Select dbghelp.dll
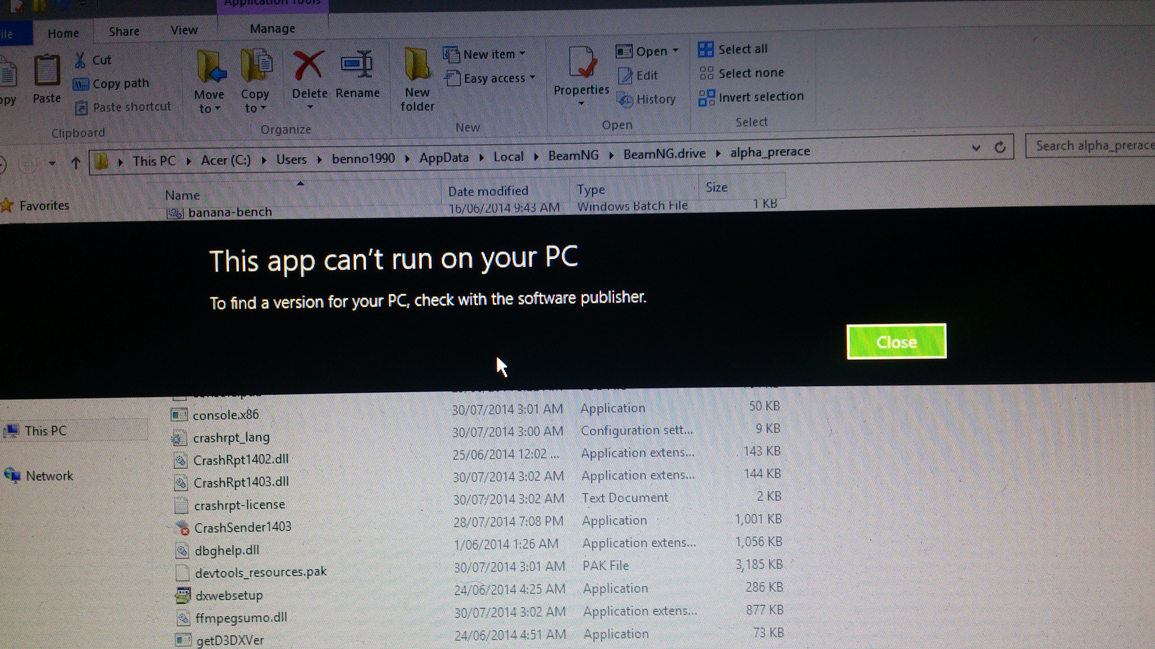This screenshot has height=649, width=1155. pyautogui.click(x=227, y=550)
